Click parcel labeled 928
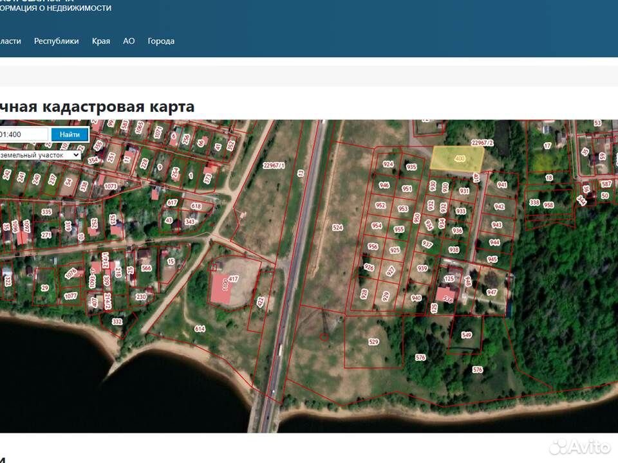This screenshot has width=618, height=463. (x=364, y=293)
